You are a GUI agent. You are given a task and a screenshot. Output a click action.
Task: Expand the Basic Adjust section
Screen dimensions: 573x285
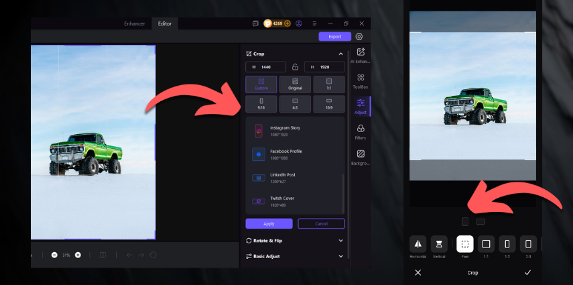click(x=340, y=256)
